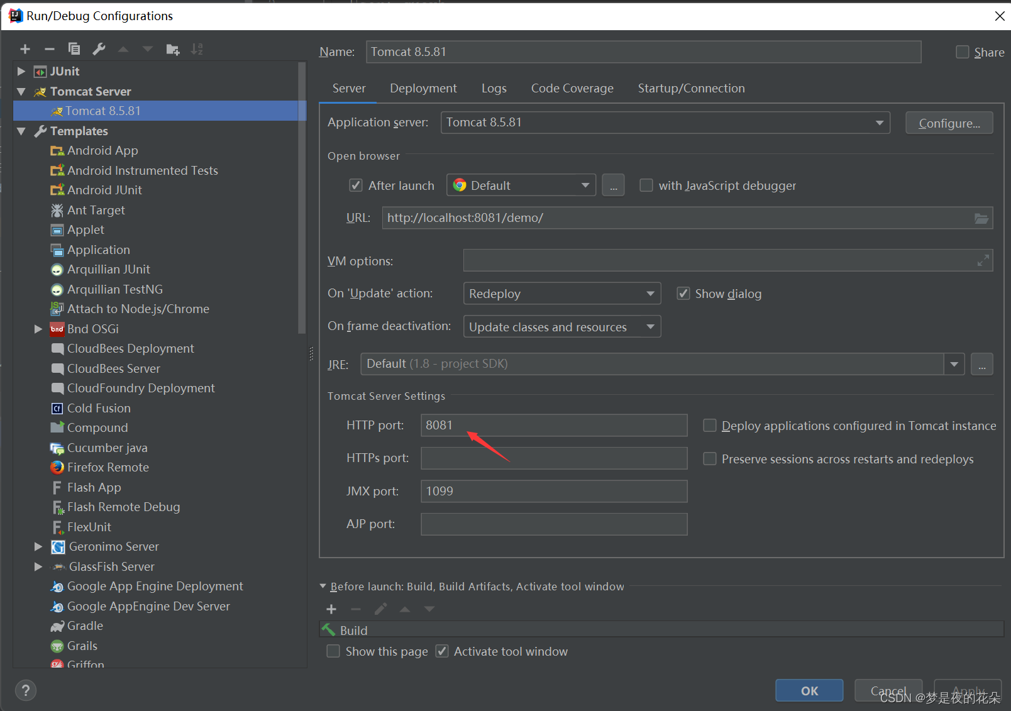Expand VM options field icon
Image resolution: width=1011 pixels, height=711 pixels.
coord(983,260)
